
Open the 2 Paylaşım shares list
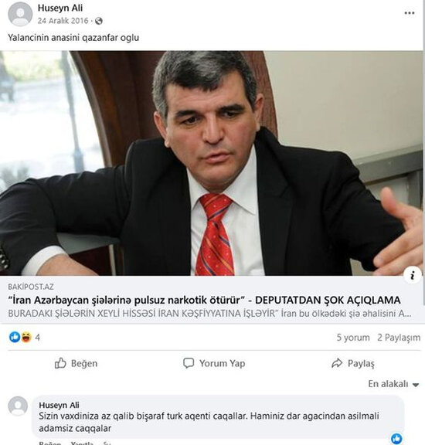(x=399, y=338)
